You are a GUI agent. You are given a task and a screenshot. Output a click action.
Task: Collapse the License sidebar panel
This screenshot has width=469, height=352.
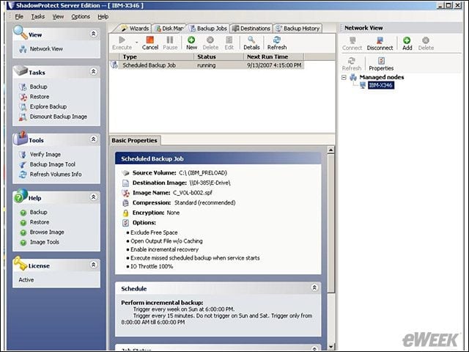(x=94, y=265)
